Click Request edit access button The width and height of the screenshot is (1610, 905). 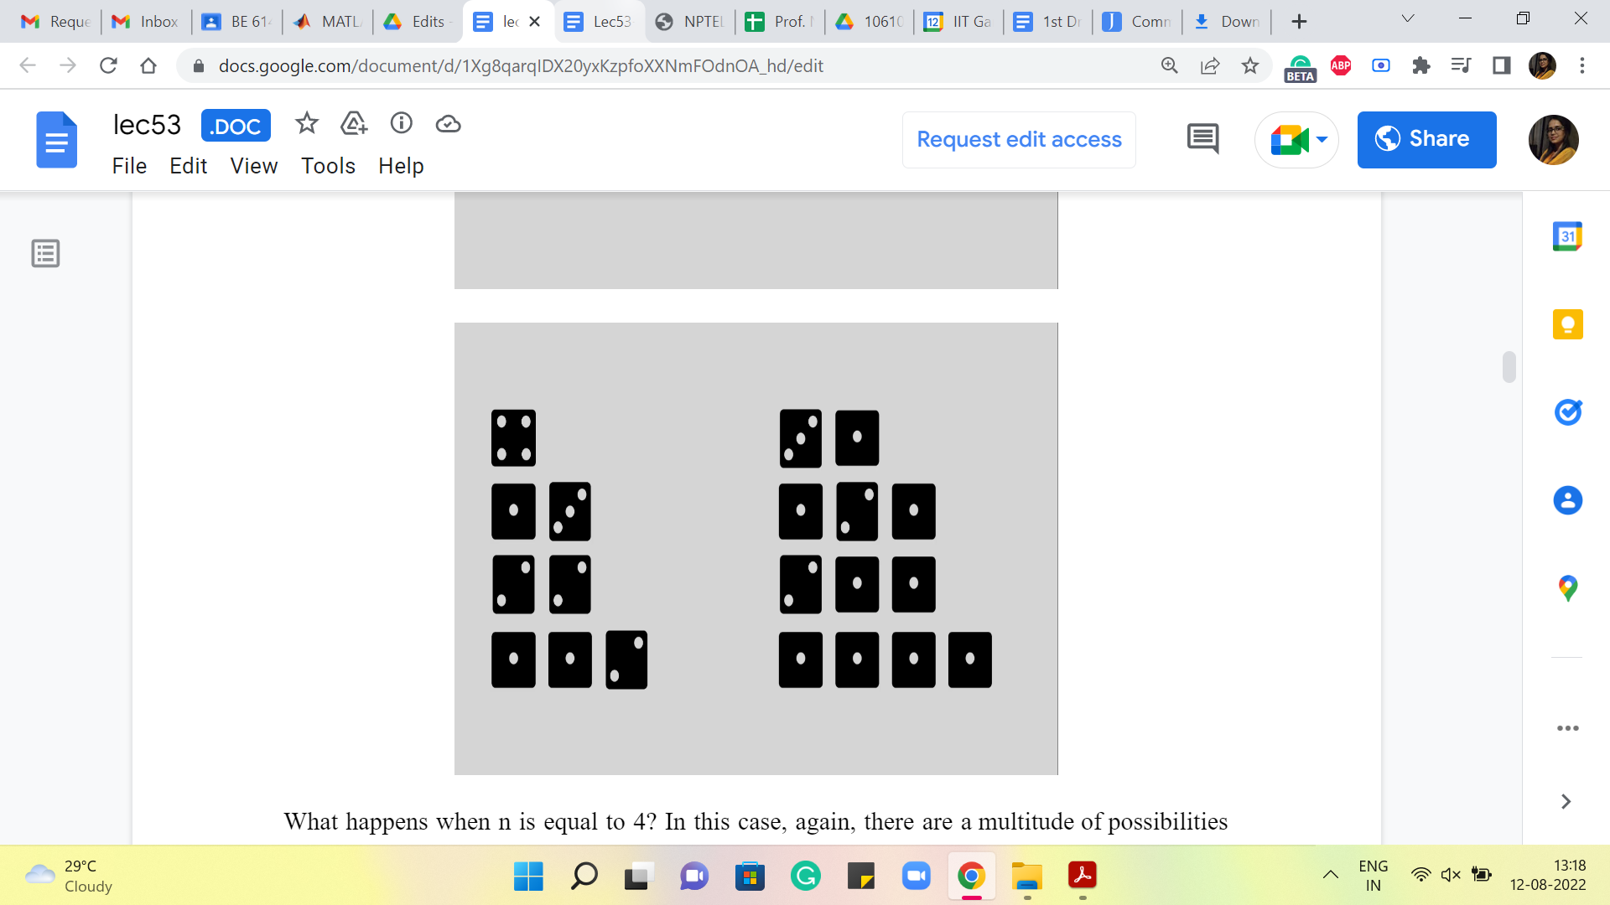pyautogui.click(x=1019, y=139)
